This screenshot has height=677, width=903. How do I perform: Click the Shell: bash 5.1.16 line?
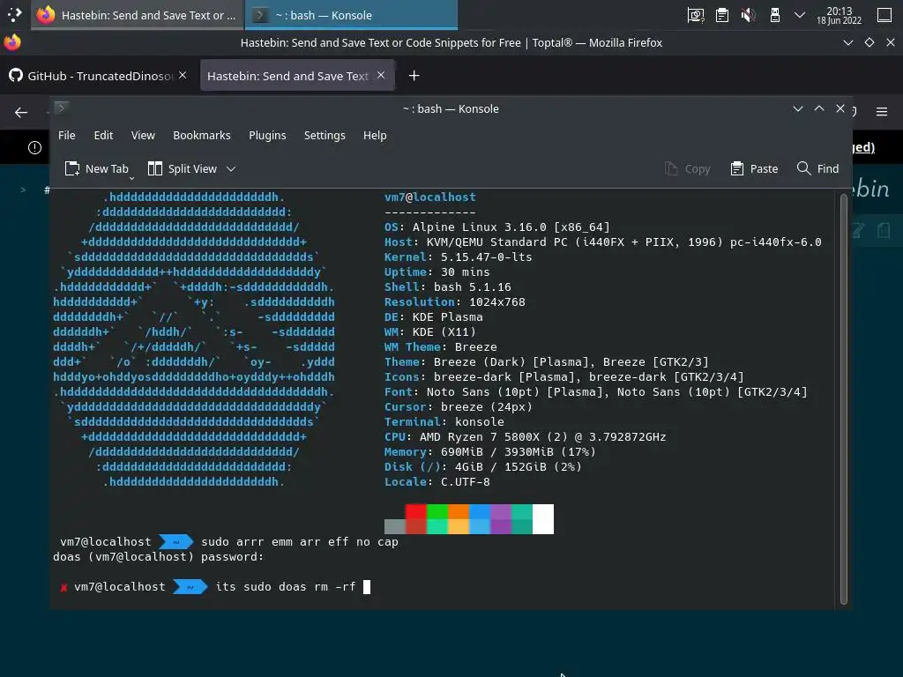click(x=447, y=286)
